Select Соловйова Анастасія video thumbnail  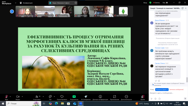point(25,11)
